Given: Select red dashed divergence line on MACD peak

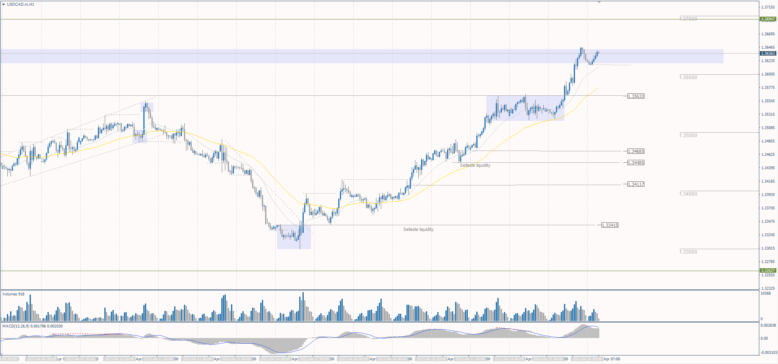Looking at the screenshot, I should coord(514,330).
